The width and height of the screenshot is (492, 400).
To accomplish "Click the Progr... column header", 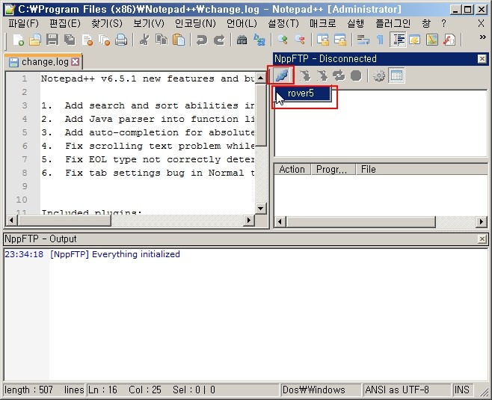I will pos(333,169).
